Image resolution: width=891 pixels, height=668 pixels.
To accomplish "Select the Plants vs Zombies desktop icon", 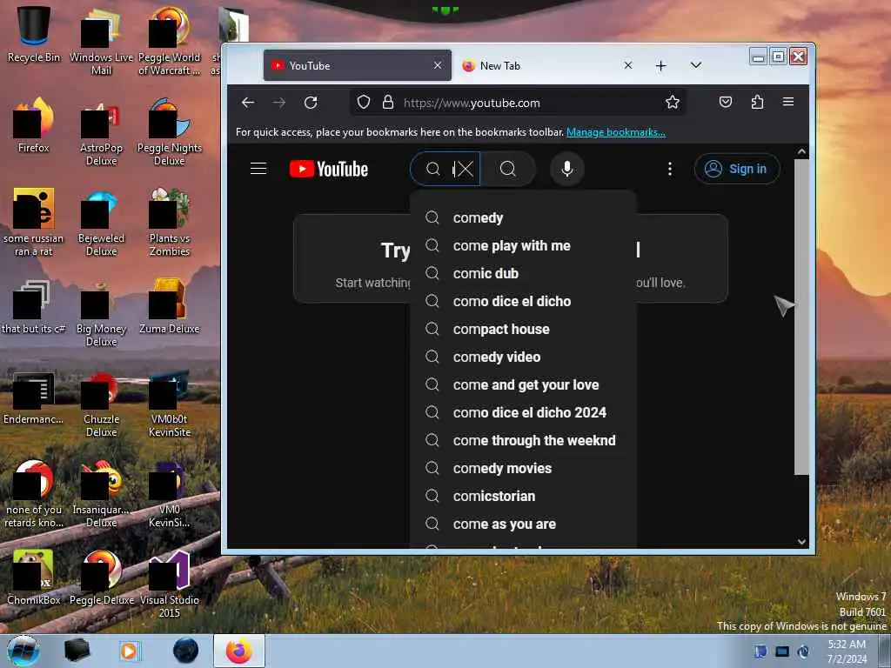I will click(x=170, y=222).
